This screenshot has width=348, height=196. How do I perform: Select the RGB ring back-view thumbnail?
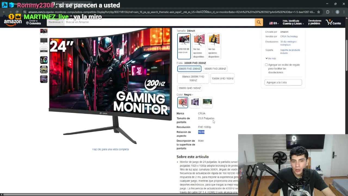tap(44, 60)
